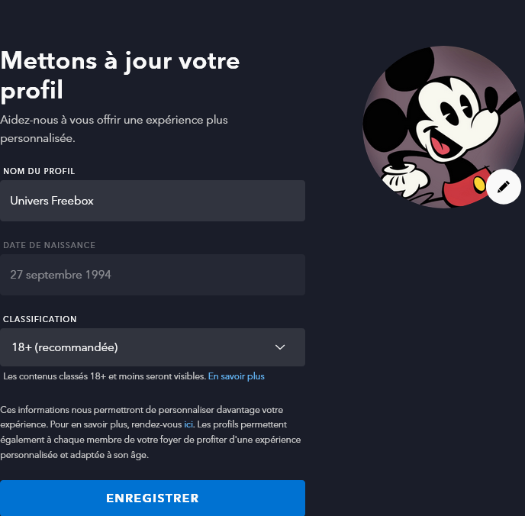Viewport: 525px width, 516px height.
Task: Click the 'NOM DU PROFIL' label
Action: pyautogui.click(x=39, y=171)
